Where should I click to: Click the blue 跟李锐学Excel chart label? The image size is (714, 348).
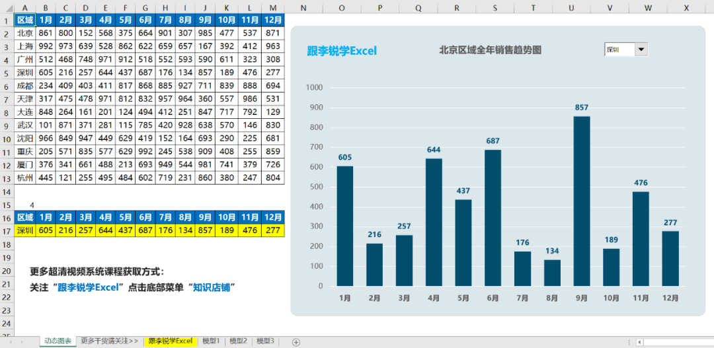(342, 51)
